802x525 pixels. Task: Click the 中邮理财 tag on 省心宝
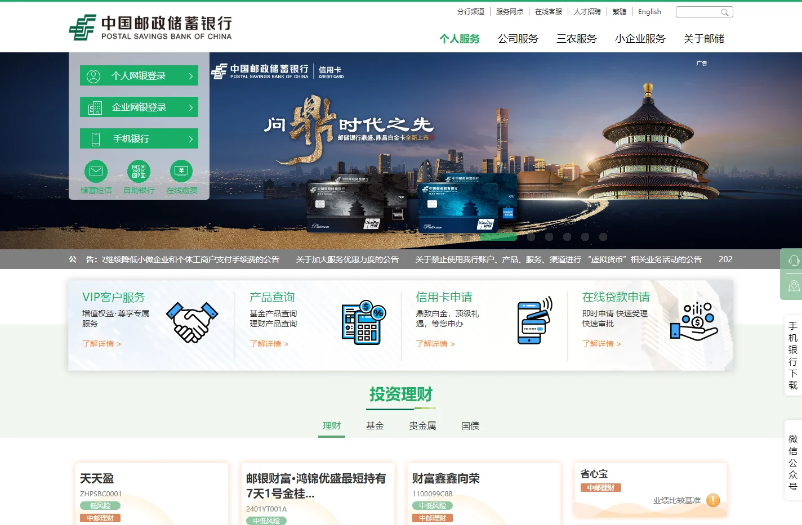click(x=601, y=488)
